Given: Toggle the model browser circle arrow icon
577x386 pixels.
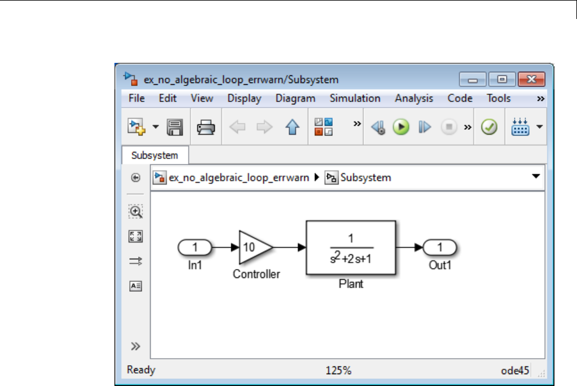Looking at the screenshot, I should [x=135, y=178].
